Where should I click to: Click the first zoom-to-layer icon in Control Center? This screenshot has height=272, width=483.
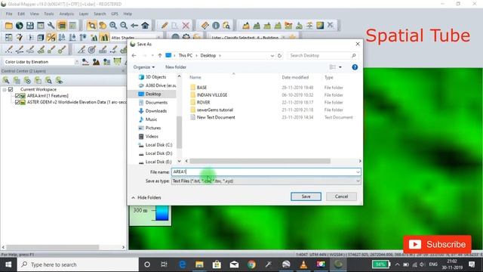click(x=6, y=81)
